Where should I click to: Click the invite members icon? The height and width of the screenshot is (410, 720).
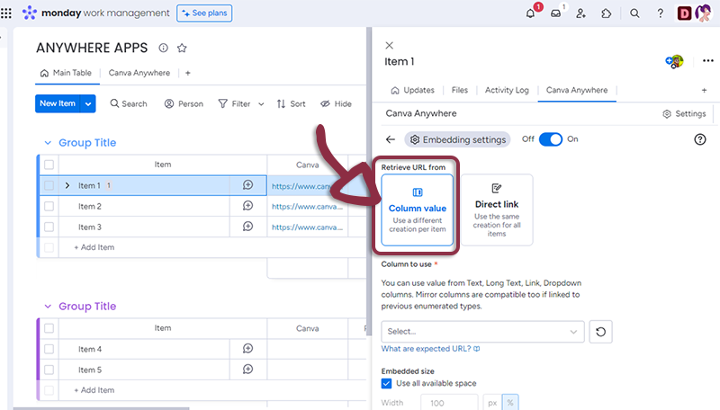click(581, 13)
